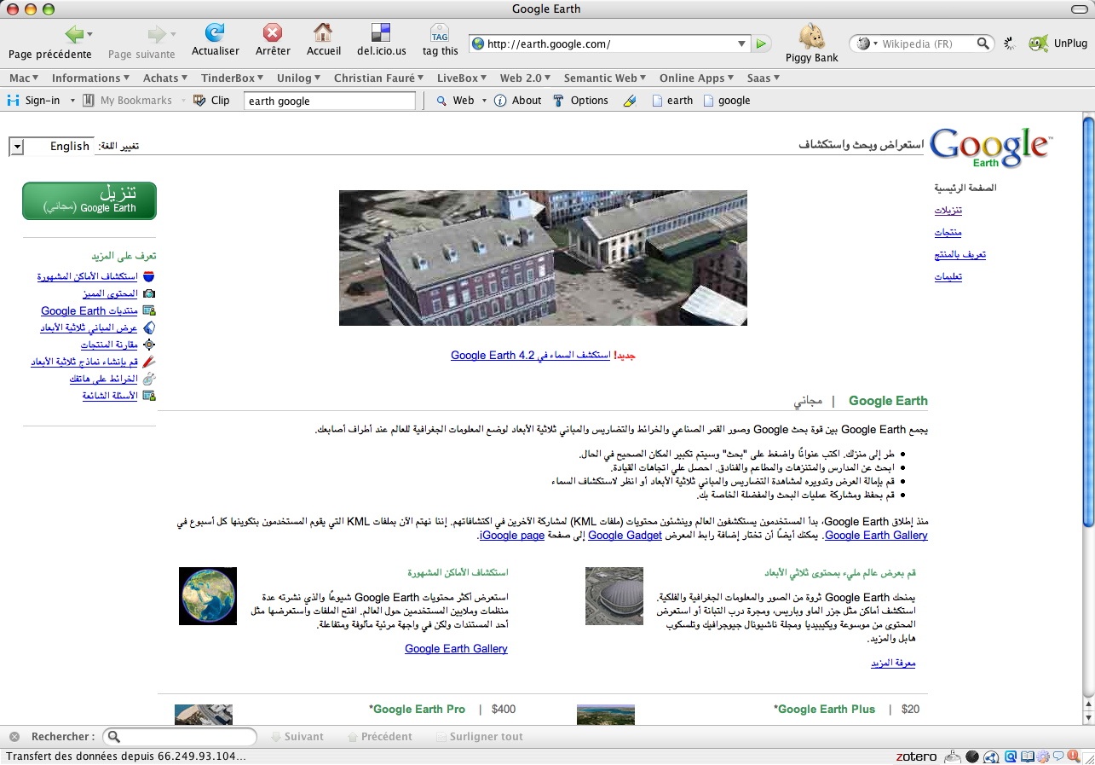Screen dimensions: 1095x765
Task: Open del.icio.us bookmarks icon
Action: tap(381, 33)
